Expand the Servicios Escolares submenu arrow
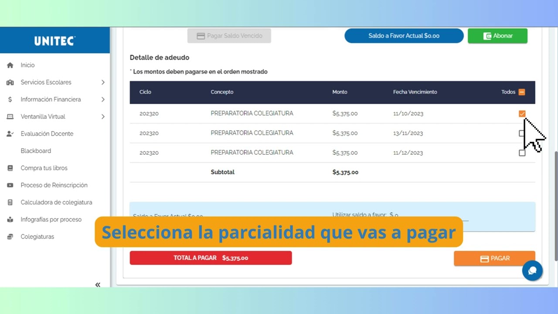Screen dimensions: 558x314 103,82
